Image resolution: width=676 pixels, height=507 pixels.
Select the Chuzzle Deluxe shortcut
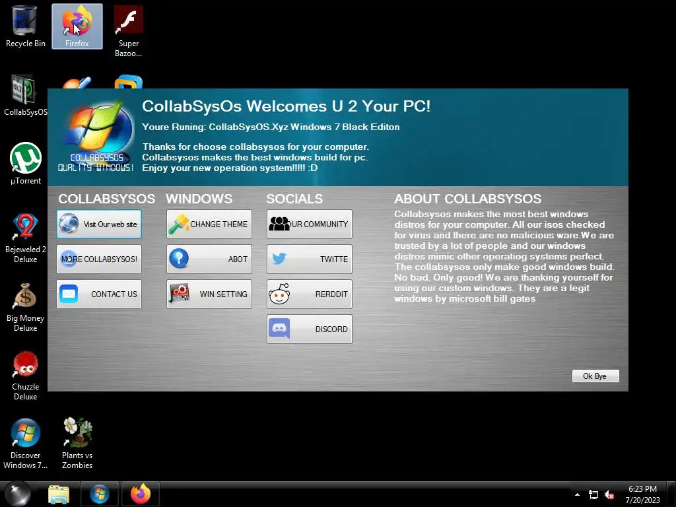(26, 376)
